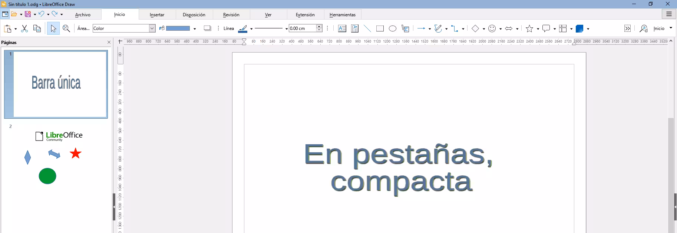Open the hamburger menu button
This screenshot has height=233, width=677.
point(669,14)
